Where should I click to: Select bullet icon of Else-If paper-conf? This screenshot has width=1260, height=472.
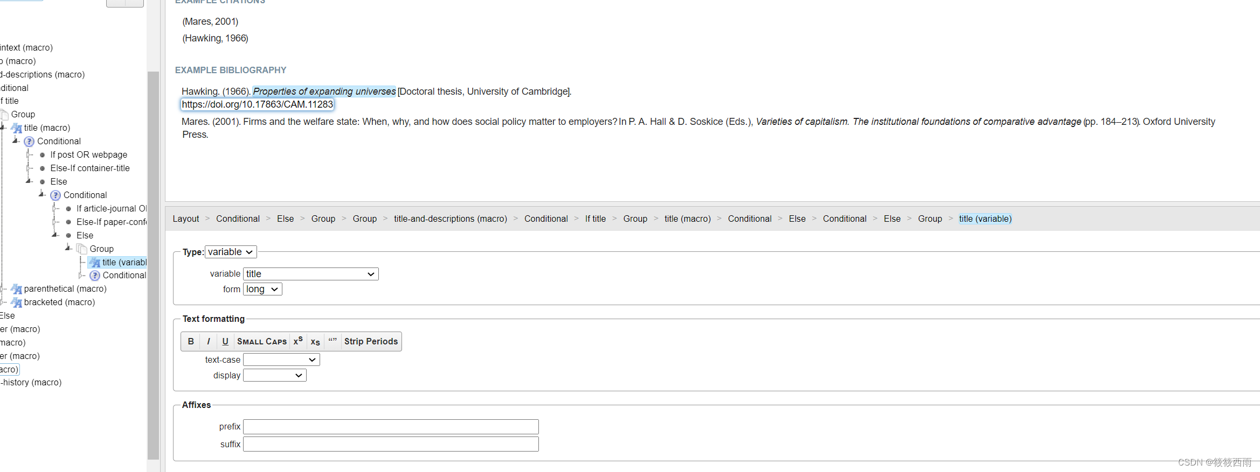68,222
